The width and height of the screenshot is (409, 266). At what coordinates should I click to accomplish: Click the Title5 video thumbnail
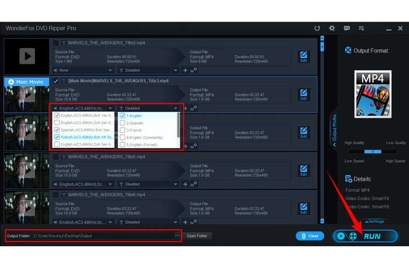point(26,171)
